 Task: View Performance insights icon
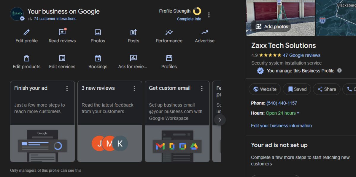tap(169, 33)
